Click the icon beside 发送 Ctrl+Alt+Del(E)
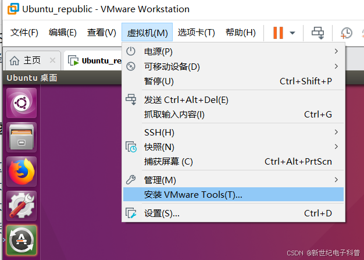The image size is (364, 260). pos(131,99)
